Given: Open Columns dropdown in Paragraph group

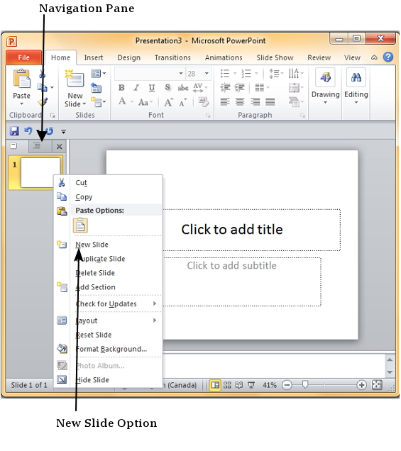Looking at the screenshot, I should [262, 87].
